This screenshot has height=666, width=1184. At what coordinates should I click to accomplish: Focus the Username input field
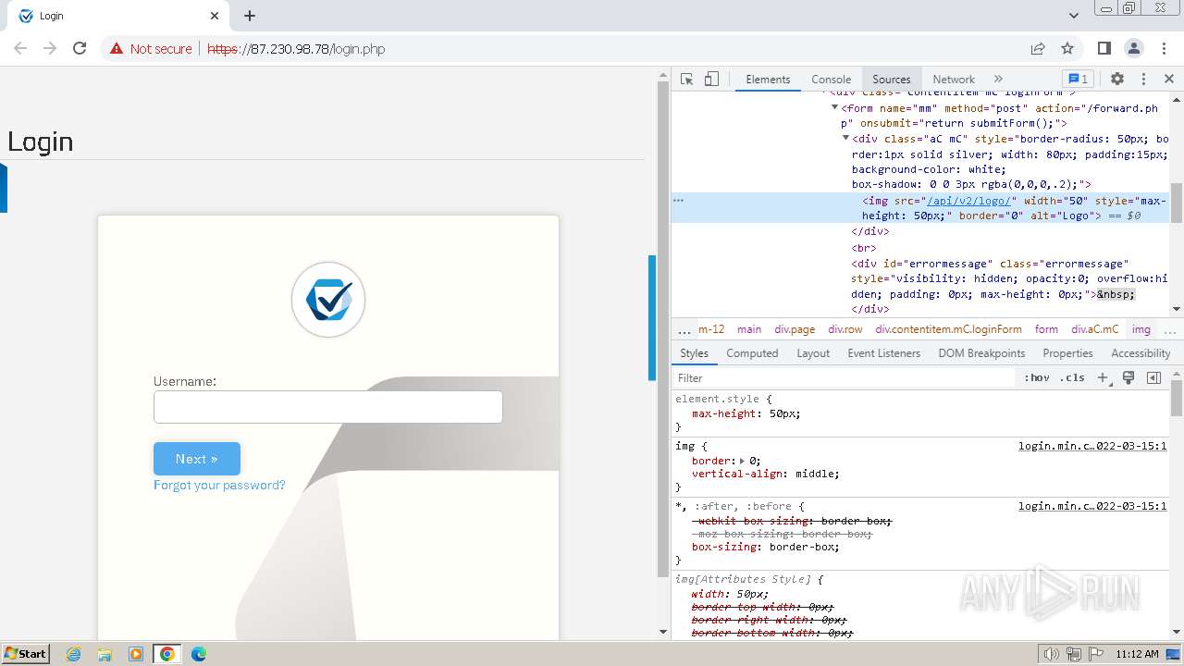click(328, 407)
